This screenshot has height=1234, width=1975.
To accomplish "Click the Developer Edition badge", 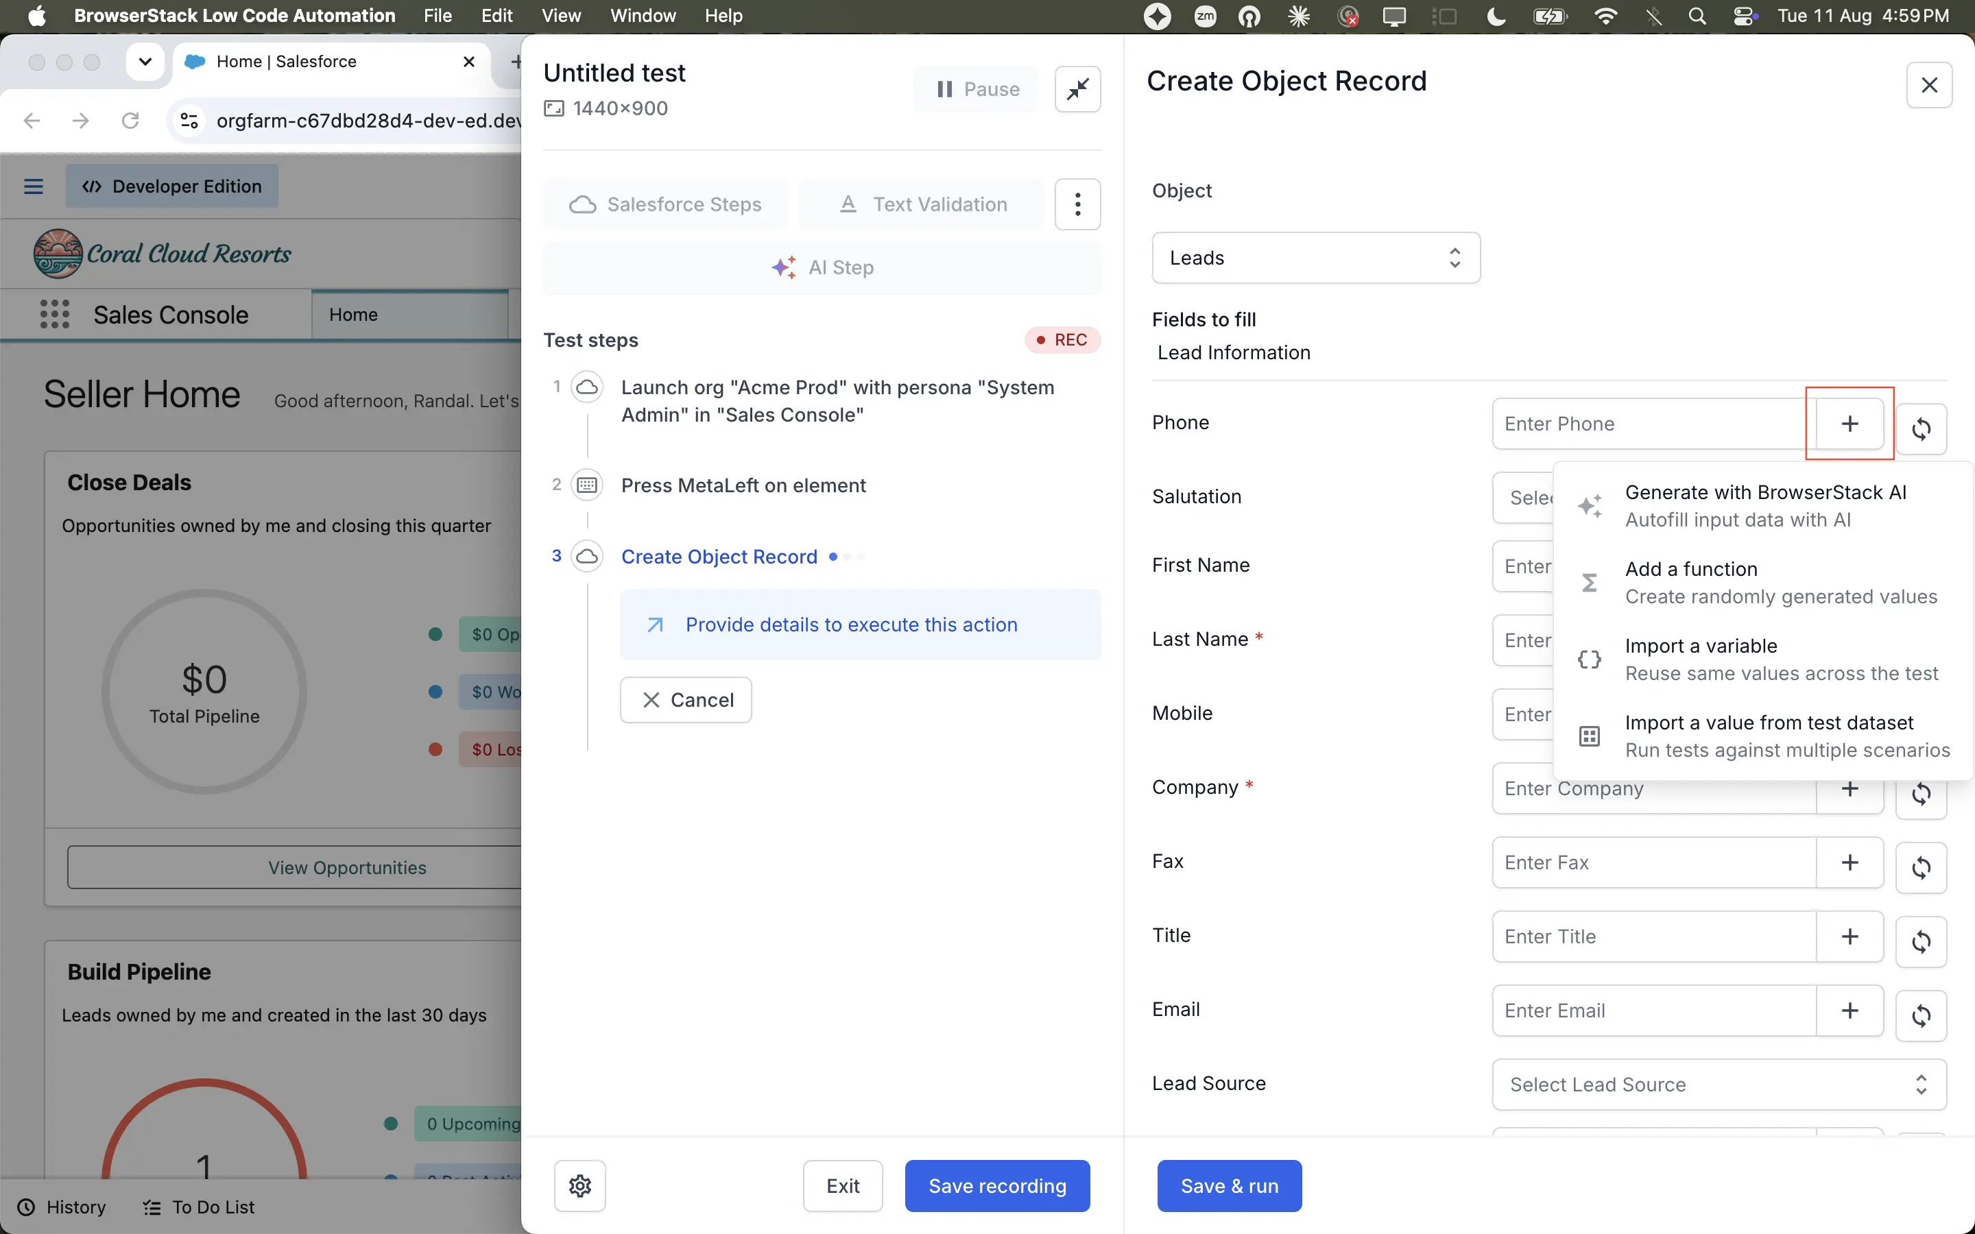I will [x=172, y=186].
